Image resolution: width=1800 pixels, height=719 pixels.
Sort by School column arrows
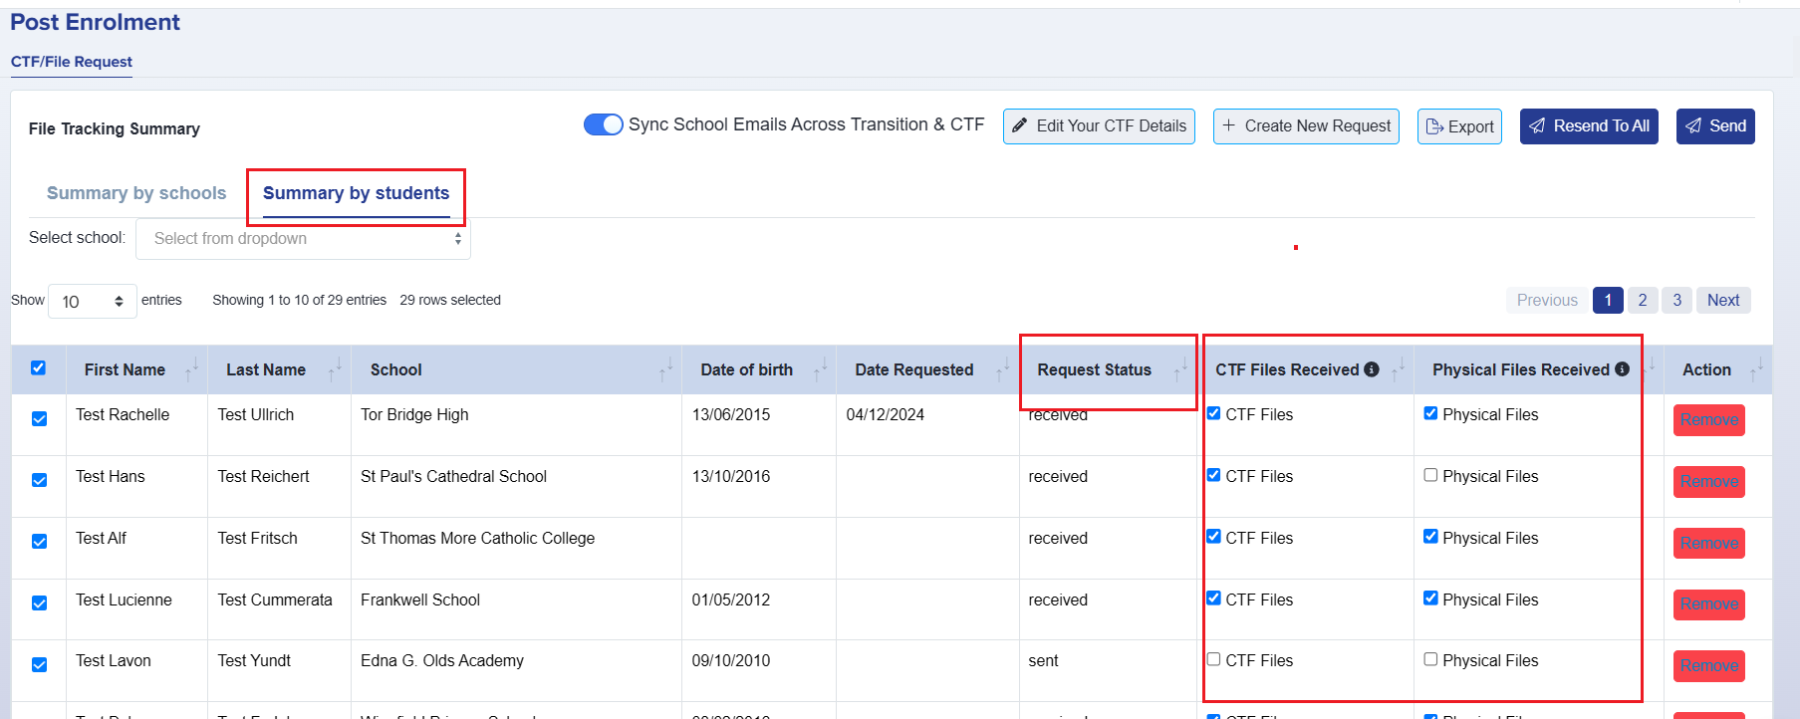coord(665,369)
